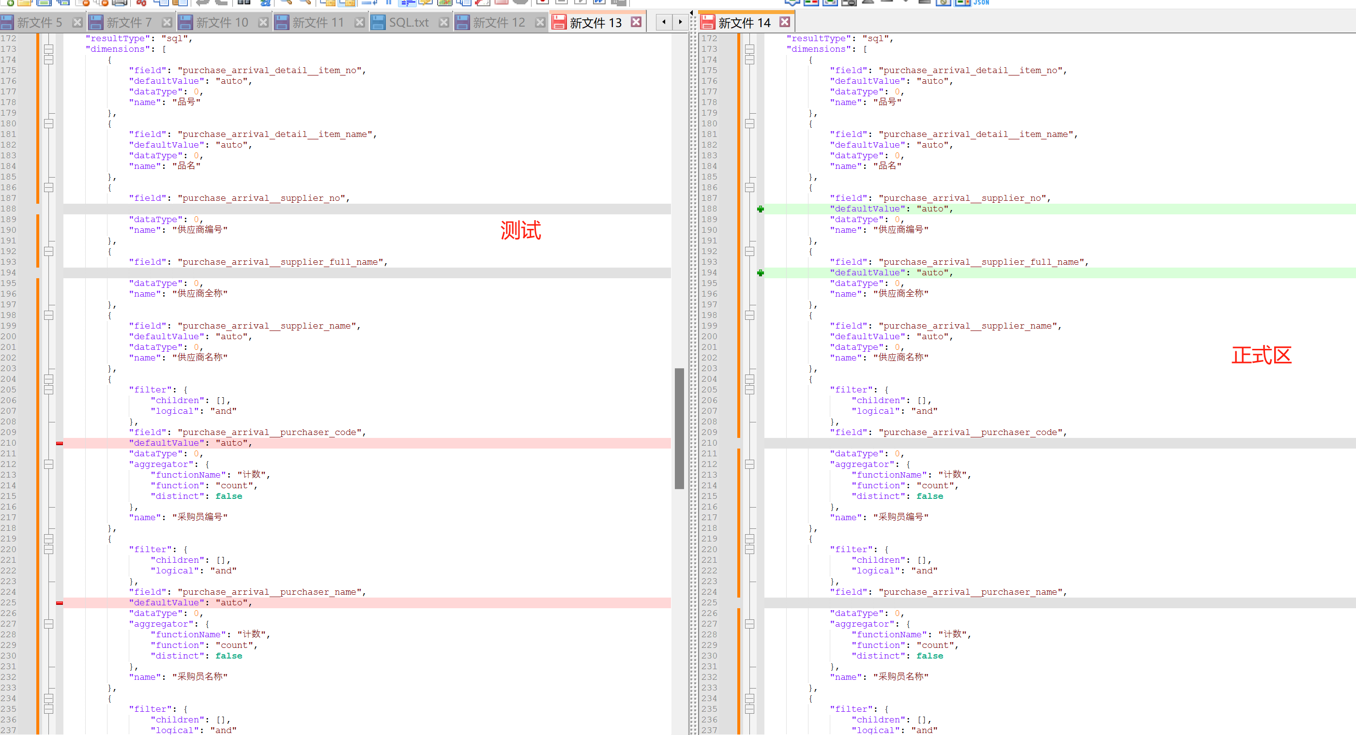This screenshot has height=735, width=1356.
Task: Collapse the block at left line 180
Action: (49, 124)
